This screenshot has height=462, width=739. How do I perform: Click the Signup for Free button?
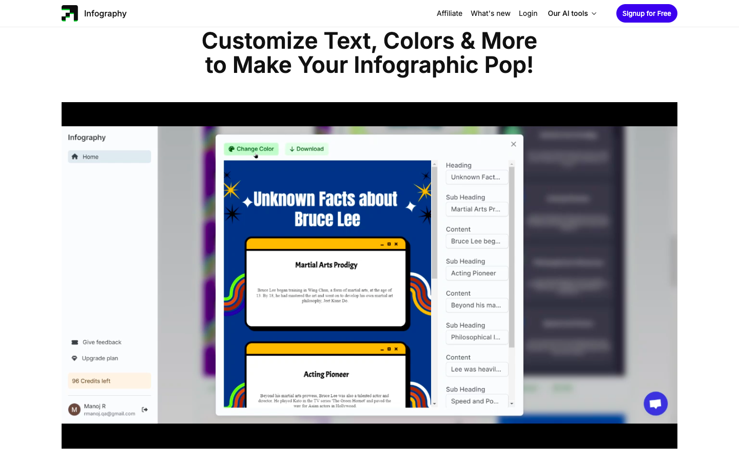(647, 13)
